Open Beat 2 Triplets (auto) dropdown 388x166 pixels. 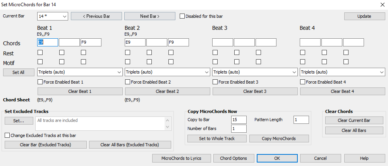[x=167, y=72]
